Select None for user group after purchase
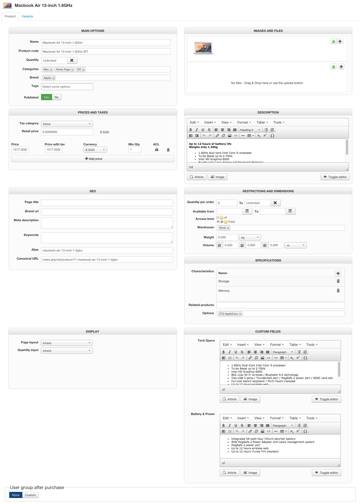The height and width of the screenshot is (504, 361). 16,495
